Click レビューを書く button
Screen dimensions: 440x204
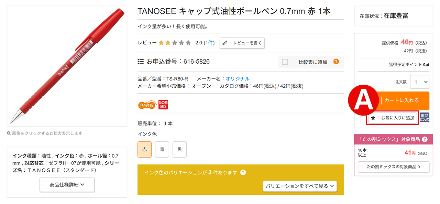click(242, 43)
